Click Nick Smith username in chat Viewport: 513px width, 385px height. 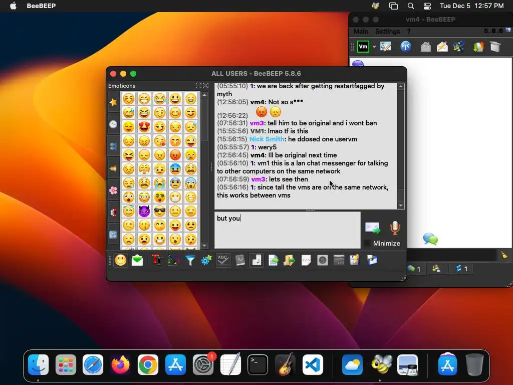pos(267,139)
